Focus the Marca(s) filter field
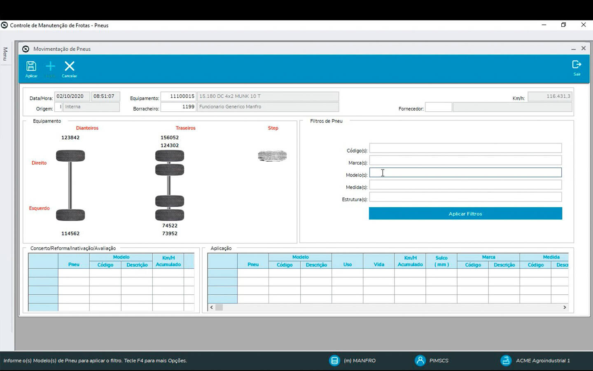The image size is (593, 371). pos(465,160)
